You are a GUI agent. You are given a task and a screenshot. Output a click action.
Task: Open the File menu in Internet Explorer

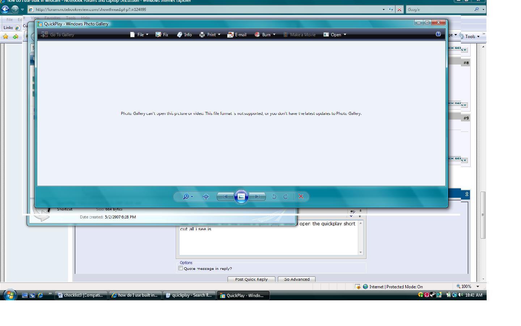coord(9,19)
